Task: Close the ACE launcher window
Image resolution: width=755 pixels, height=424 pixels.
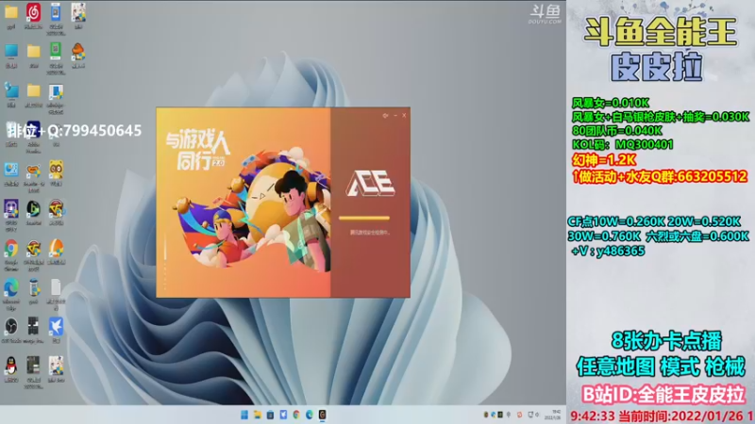Action: (404, 115)
